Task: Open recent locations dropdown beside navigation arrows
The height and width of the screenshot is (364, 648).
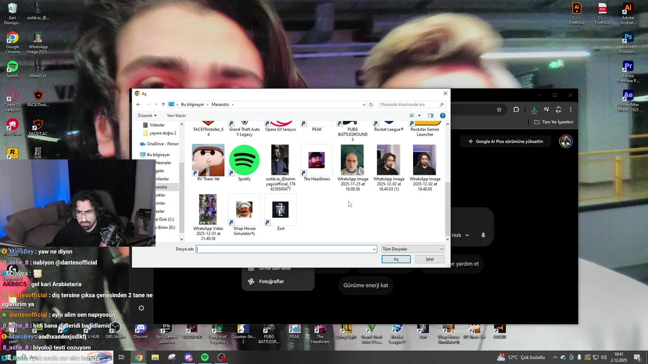Action: (x=156, y=105)
